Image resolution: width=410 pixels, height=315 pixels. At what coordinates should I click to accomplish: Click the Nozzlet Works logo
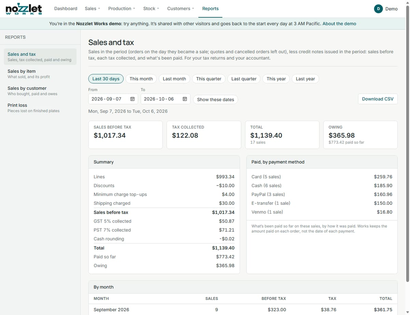(24, 9)
